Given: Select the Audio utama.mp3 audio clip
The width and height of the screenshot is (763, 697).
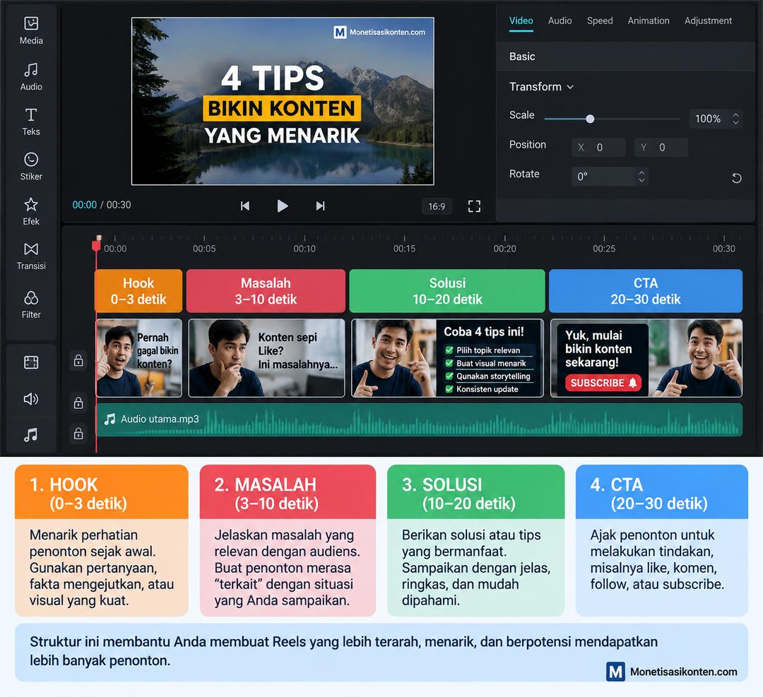Looking at the screenshot, I should [x=420, y=419].
